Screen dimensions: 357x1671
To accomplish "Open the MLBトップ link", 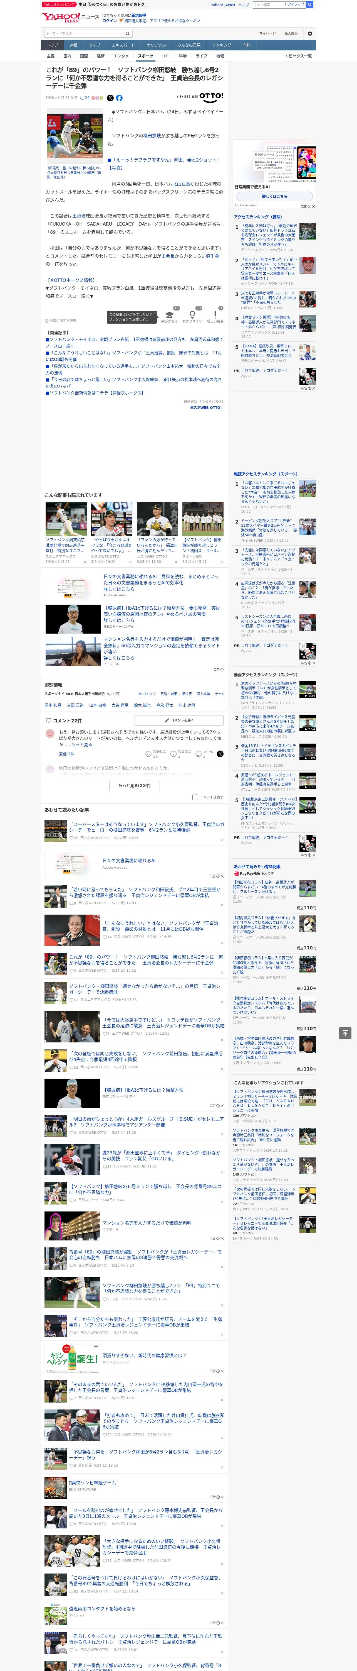I will click(x=147, y=693).
